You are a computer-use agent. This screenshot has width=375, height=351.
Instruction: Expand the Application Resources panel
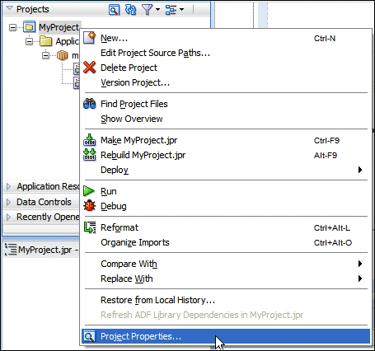click(x=8, y=187)
